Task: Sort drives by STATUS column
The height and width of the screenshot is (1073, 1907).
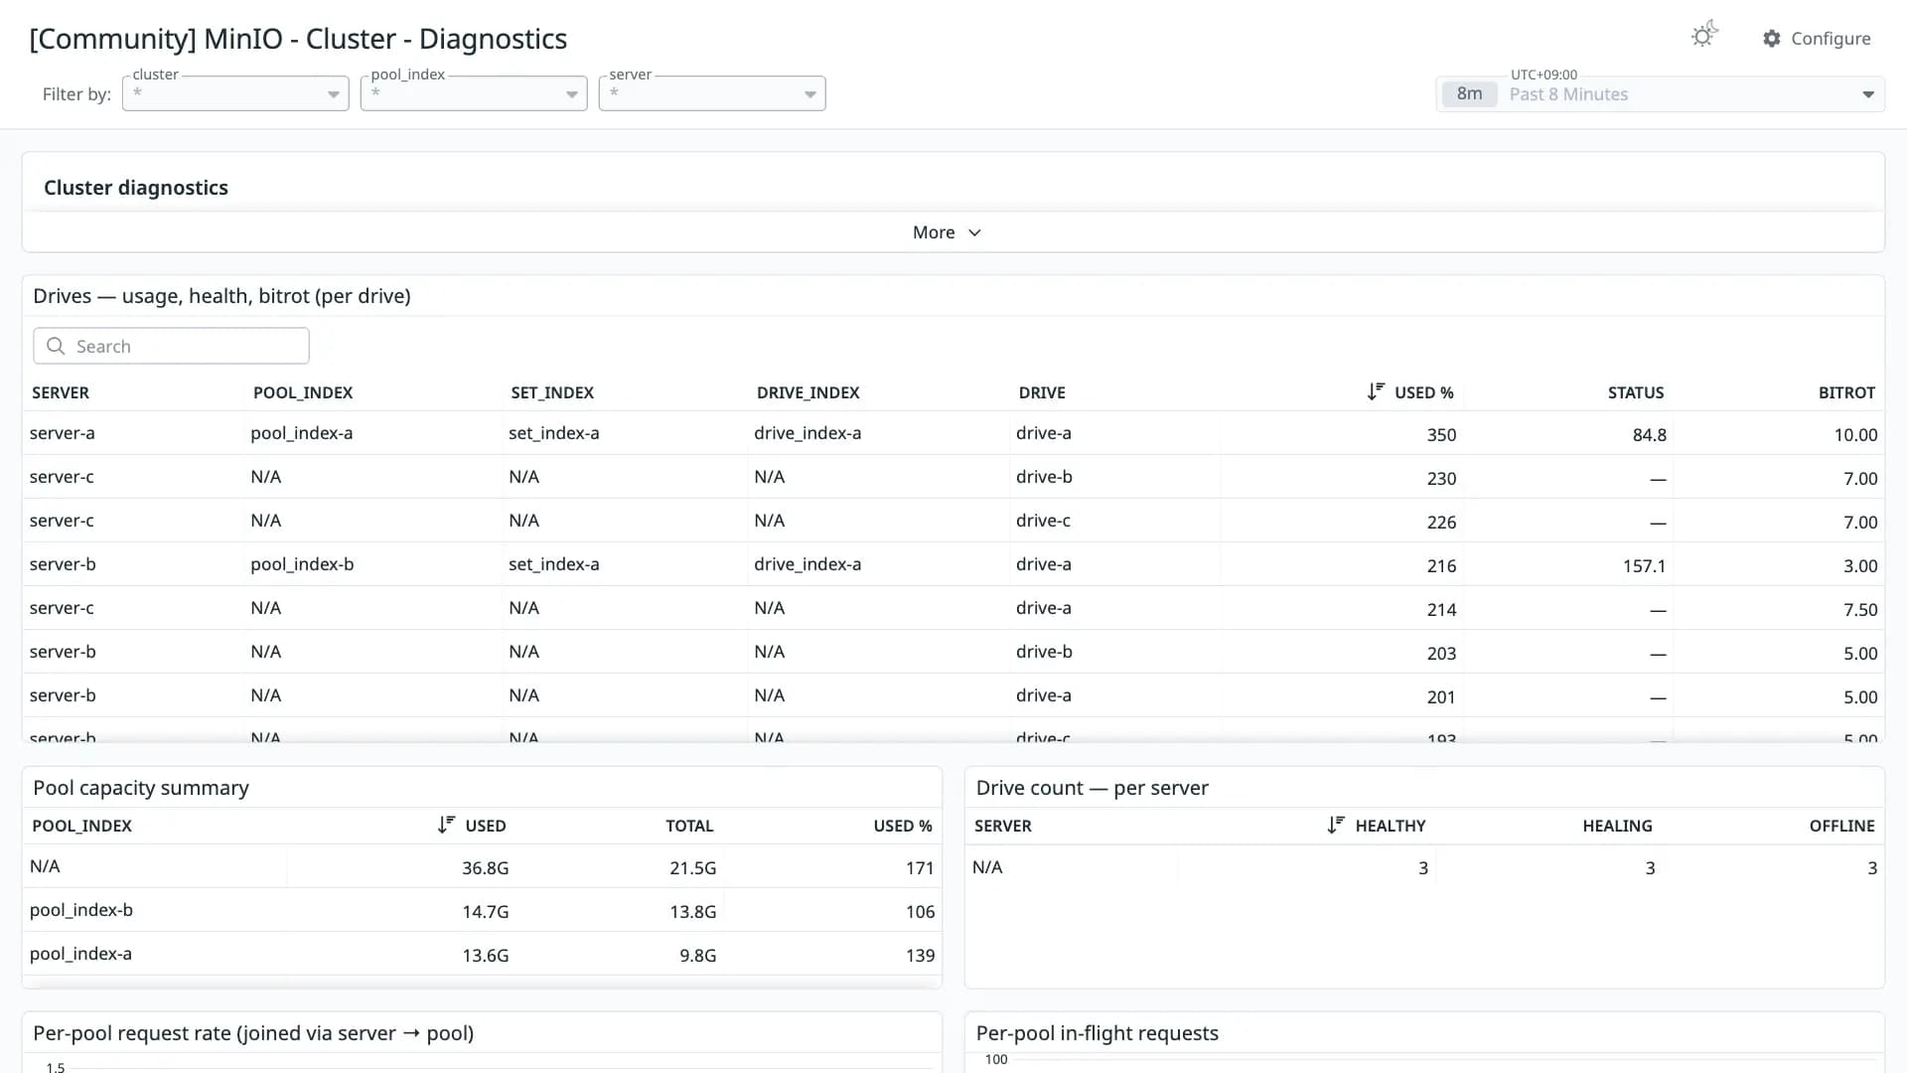Action: (x=1636, y=392)
